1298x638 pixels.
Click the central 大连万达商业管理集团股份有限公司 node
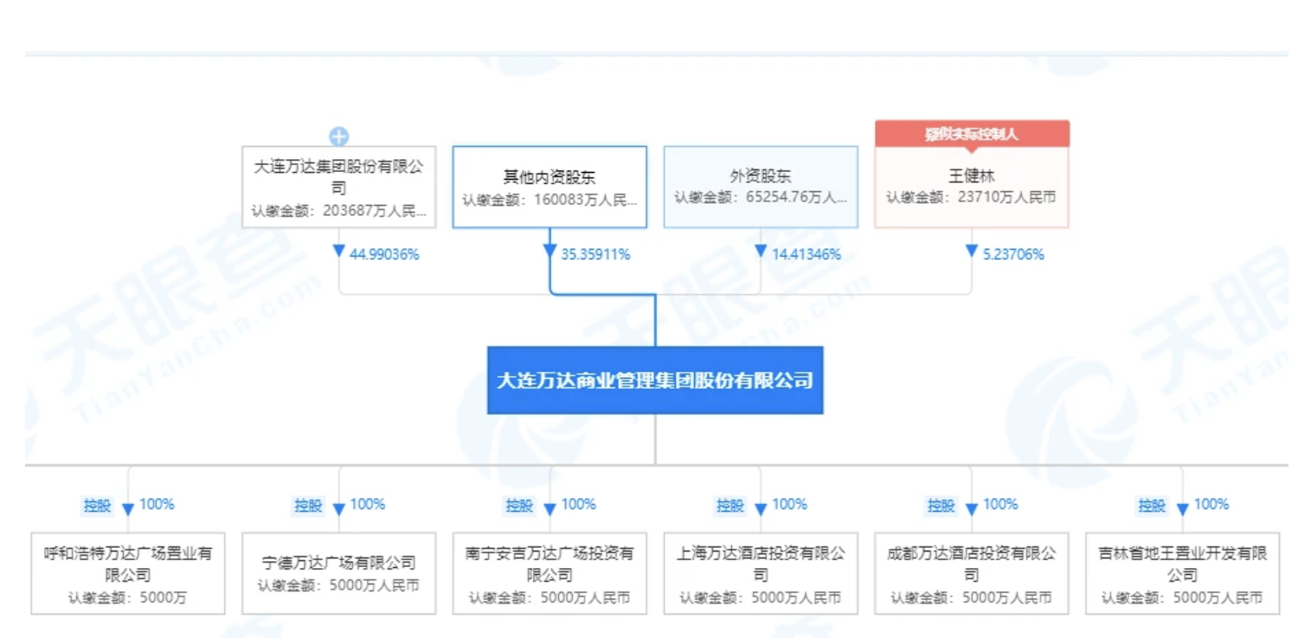tap(655, 380)
